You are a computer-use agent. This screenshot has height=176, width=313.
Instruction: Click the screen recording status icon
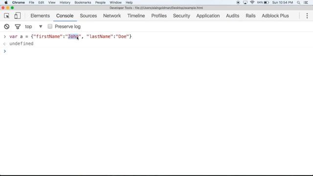(x=238, y=2)
